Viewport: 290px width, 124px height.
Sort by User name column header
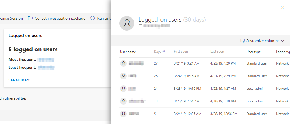pos(128,52)
